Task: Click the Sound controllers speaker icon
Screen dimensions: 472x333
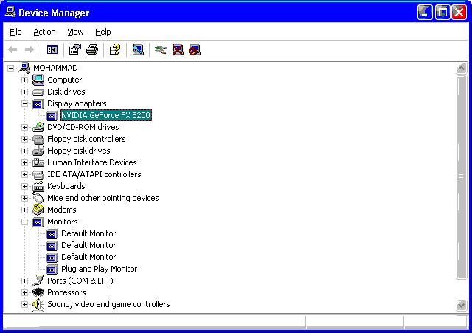Action: coord(38,304)
